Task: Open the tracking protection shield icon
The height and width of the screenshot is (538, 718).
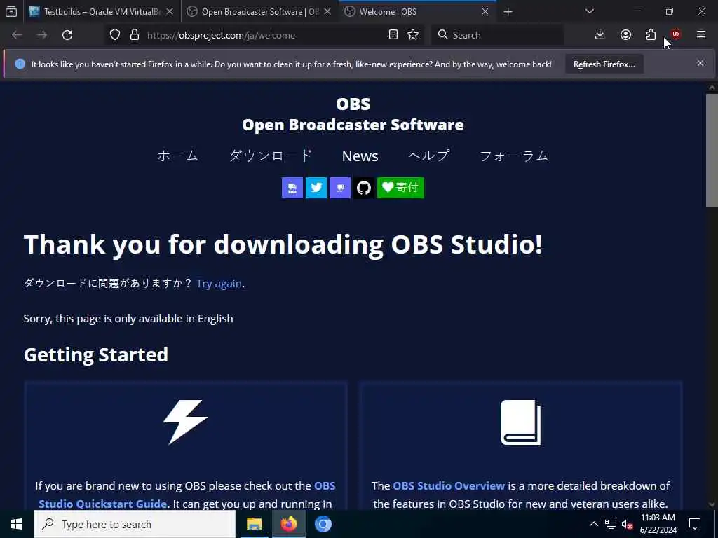Action: coord(115,35)
